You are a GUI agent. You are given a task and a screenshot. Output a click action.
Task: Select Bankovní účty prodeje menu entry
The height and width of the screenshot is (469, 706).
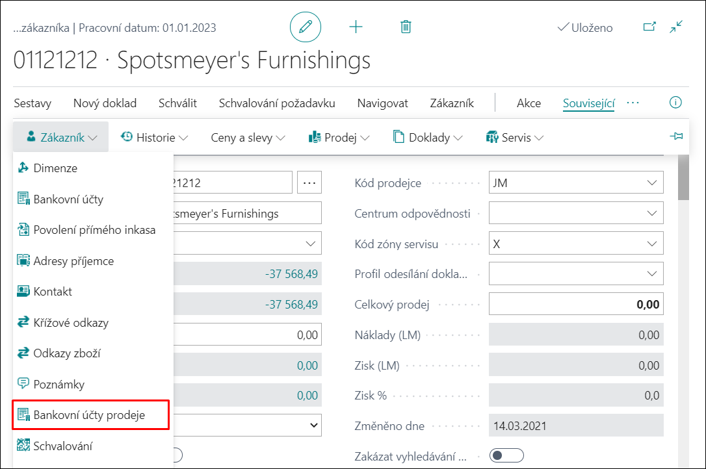[90, 414]
